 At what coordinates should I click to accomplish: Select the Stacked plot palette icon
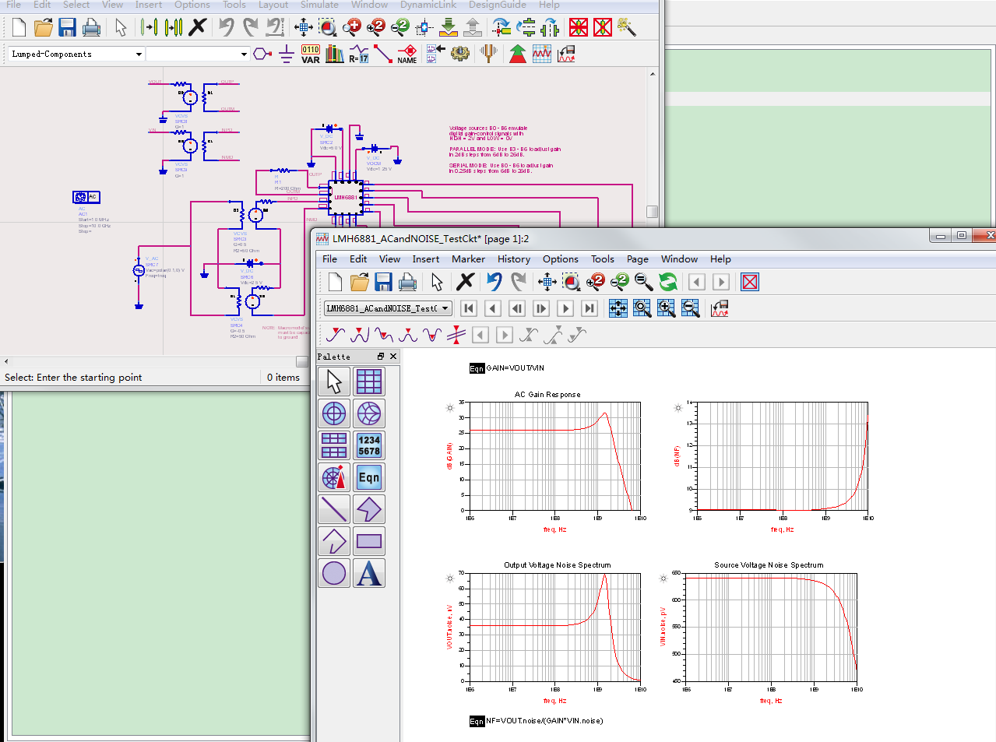tap(334, 445)
